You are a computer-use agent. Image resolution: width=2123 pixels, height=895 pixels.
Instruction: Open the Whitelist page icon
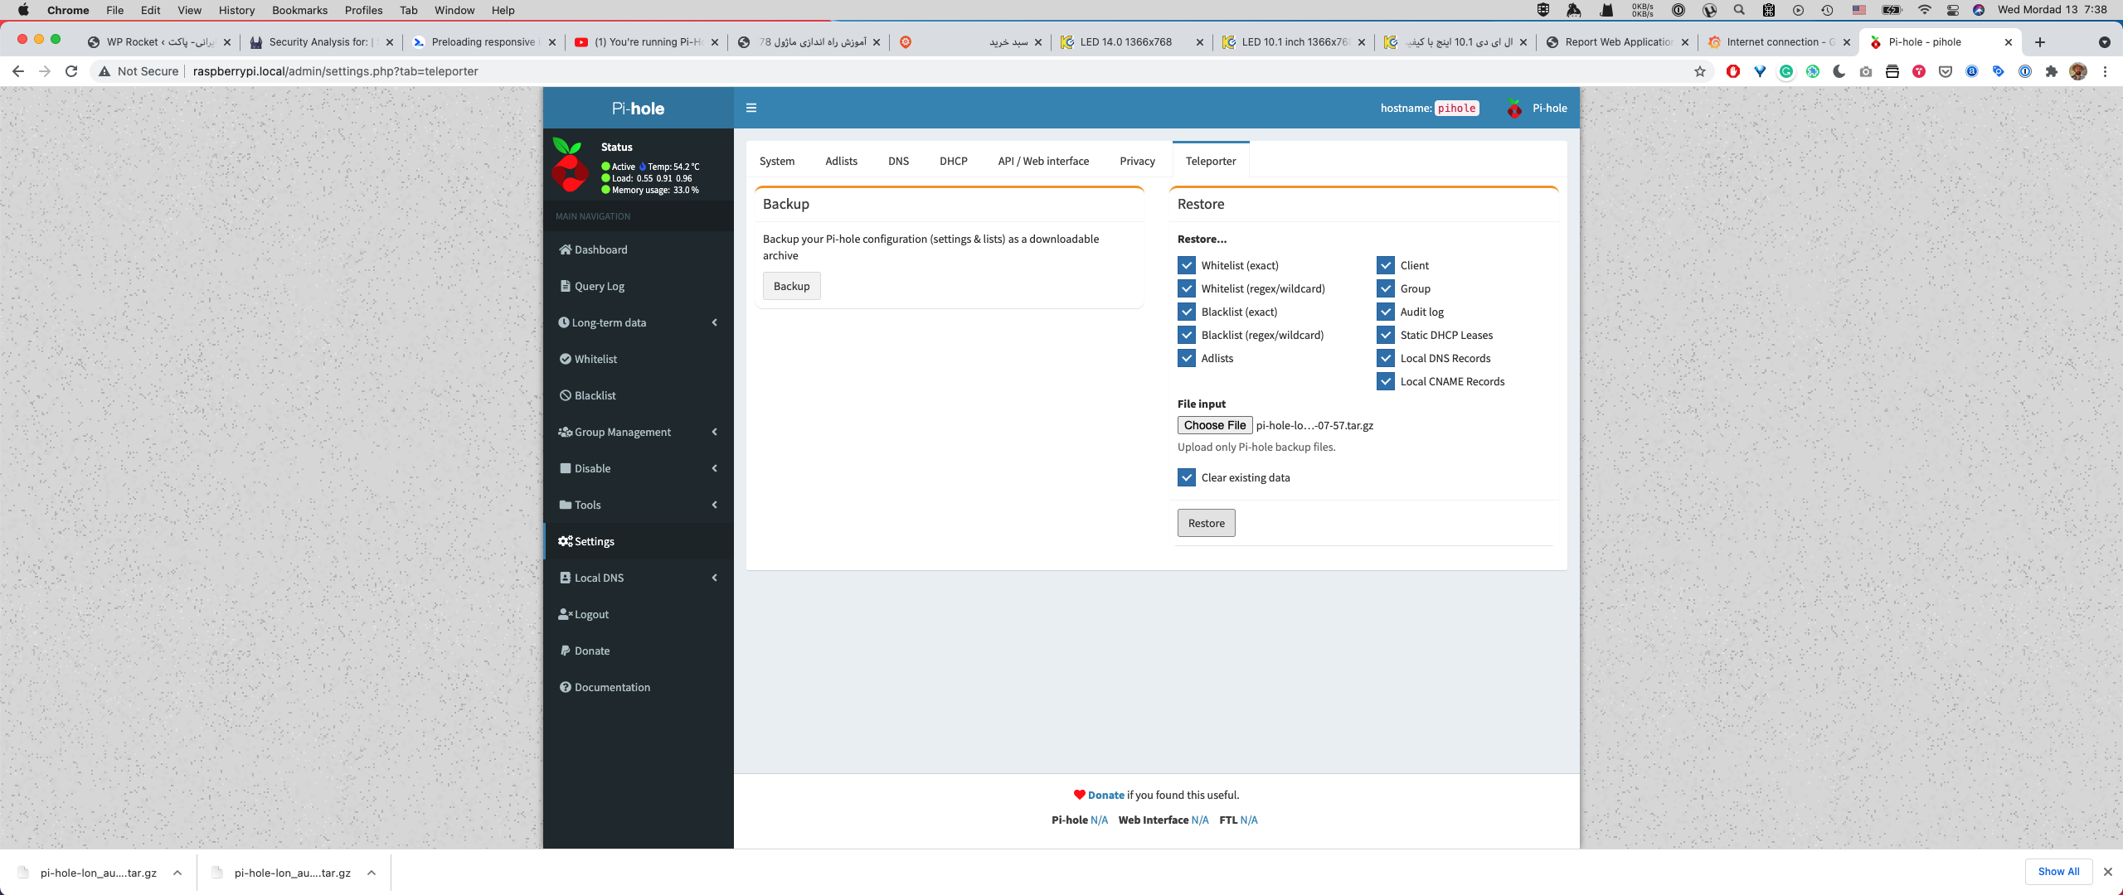(565, 359)
